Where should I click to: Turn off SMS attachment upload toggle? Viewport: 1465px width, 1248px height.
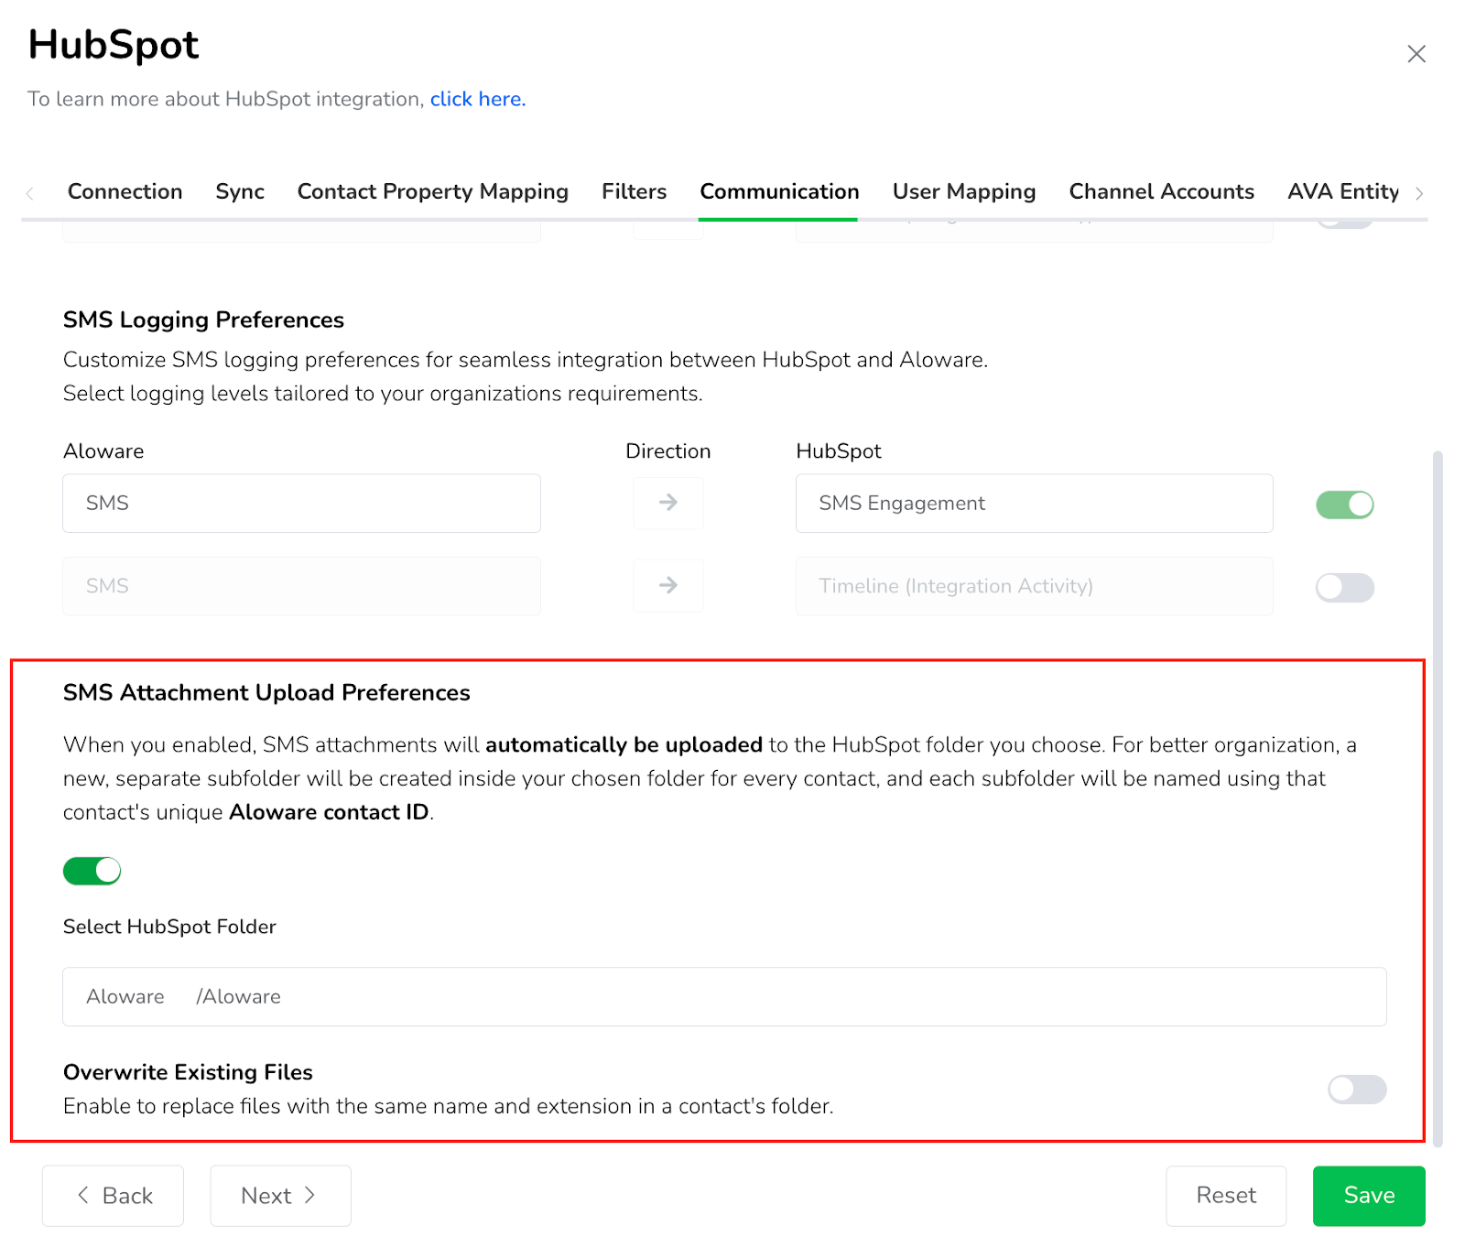pyautogui.click(x=92, y=871)
